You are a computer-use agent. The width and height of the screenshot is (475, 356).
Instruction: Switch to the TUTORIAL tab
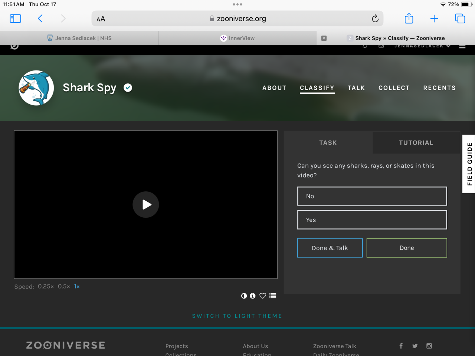point(416,142)
